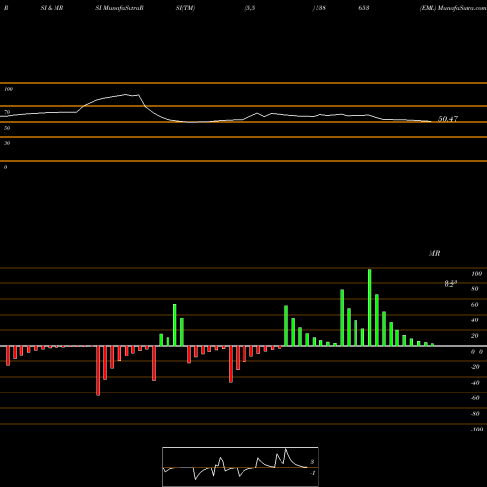Viewport: 487px width, 487px height.
Task: Click the -100 label on MR axis
Action: click(477, 430)
